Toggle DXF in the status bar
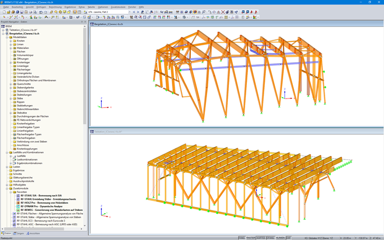Viewport: 384px width, 240px height. click(x=288, y=238)
